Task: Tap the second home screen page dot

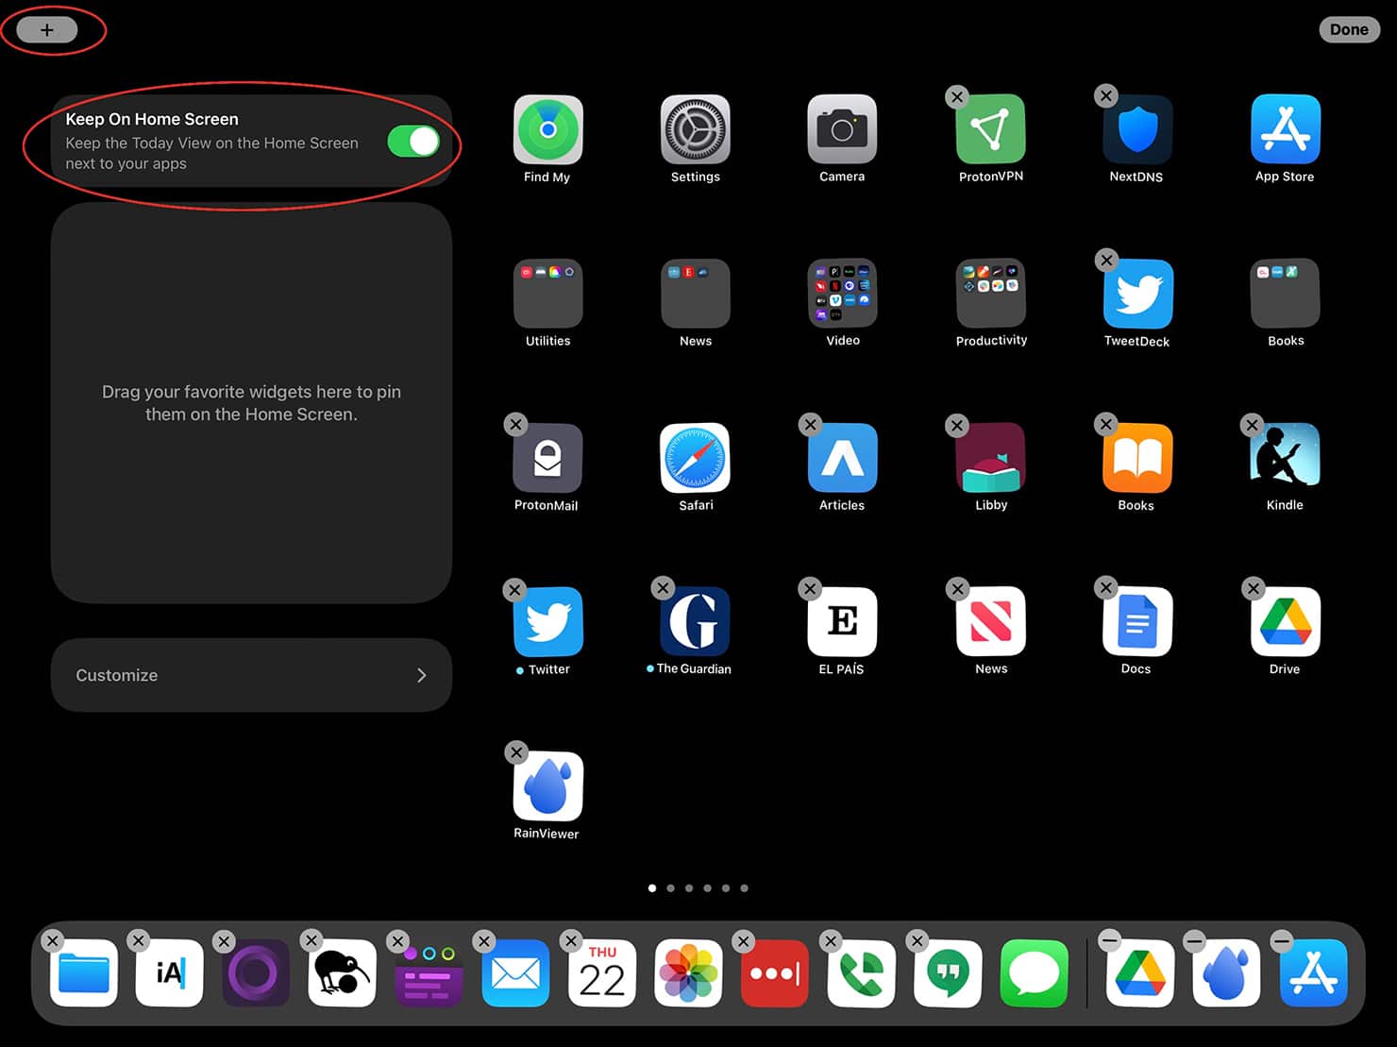Action: pyautogui.click(x=670, y=888)
